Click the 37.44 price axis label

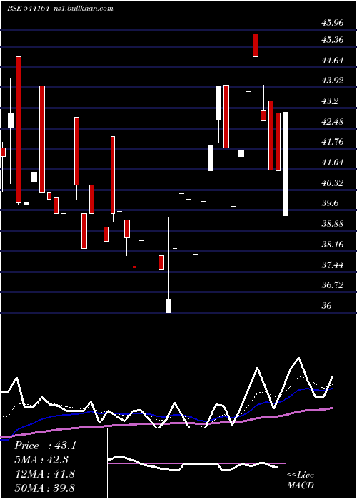333,265
